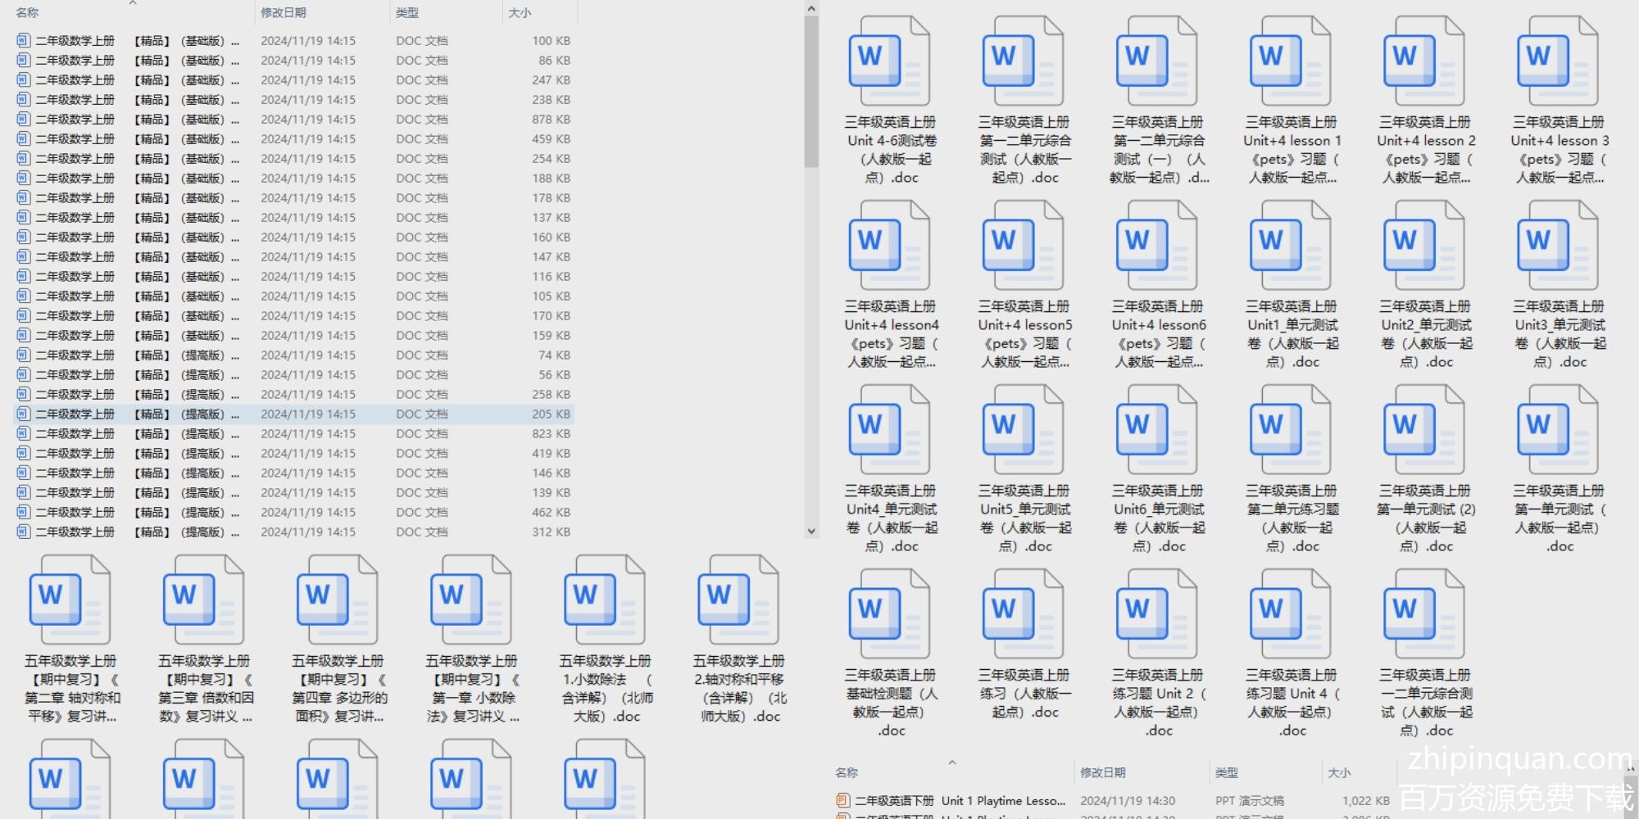Click 名称 header in the PPT list
The width and height of the screenshot is (1639, 819).
pos(847,772)
